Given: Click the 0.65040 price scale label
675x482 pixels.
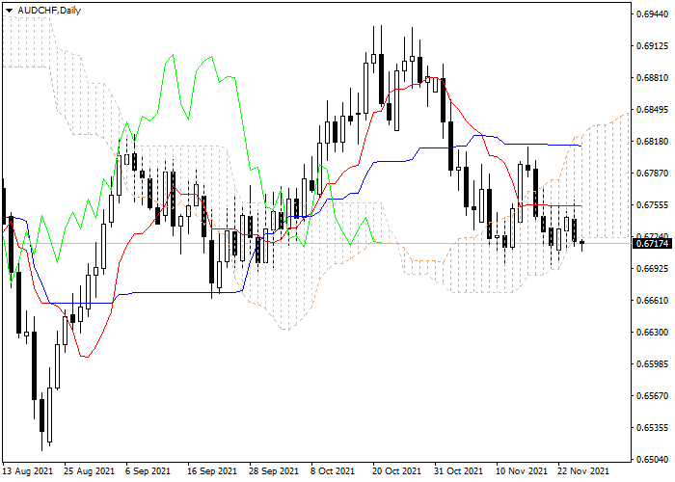Looking at the screenshot, I should pyautogui.click(x=653, y=460).
